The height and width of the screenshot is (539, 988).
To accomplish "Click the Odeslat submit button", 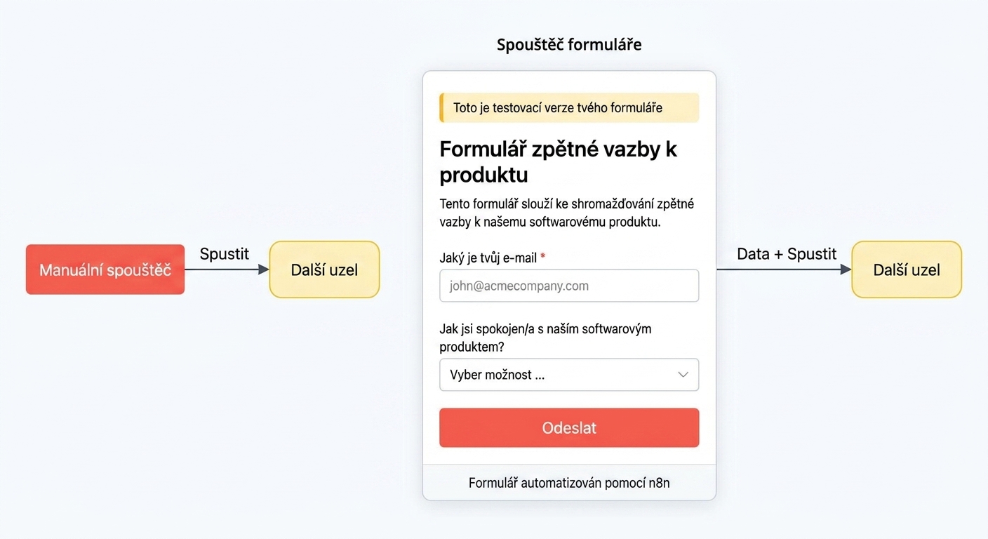I will click(569, 427).
